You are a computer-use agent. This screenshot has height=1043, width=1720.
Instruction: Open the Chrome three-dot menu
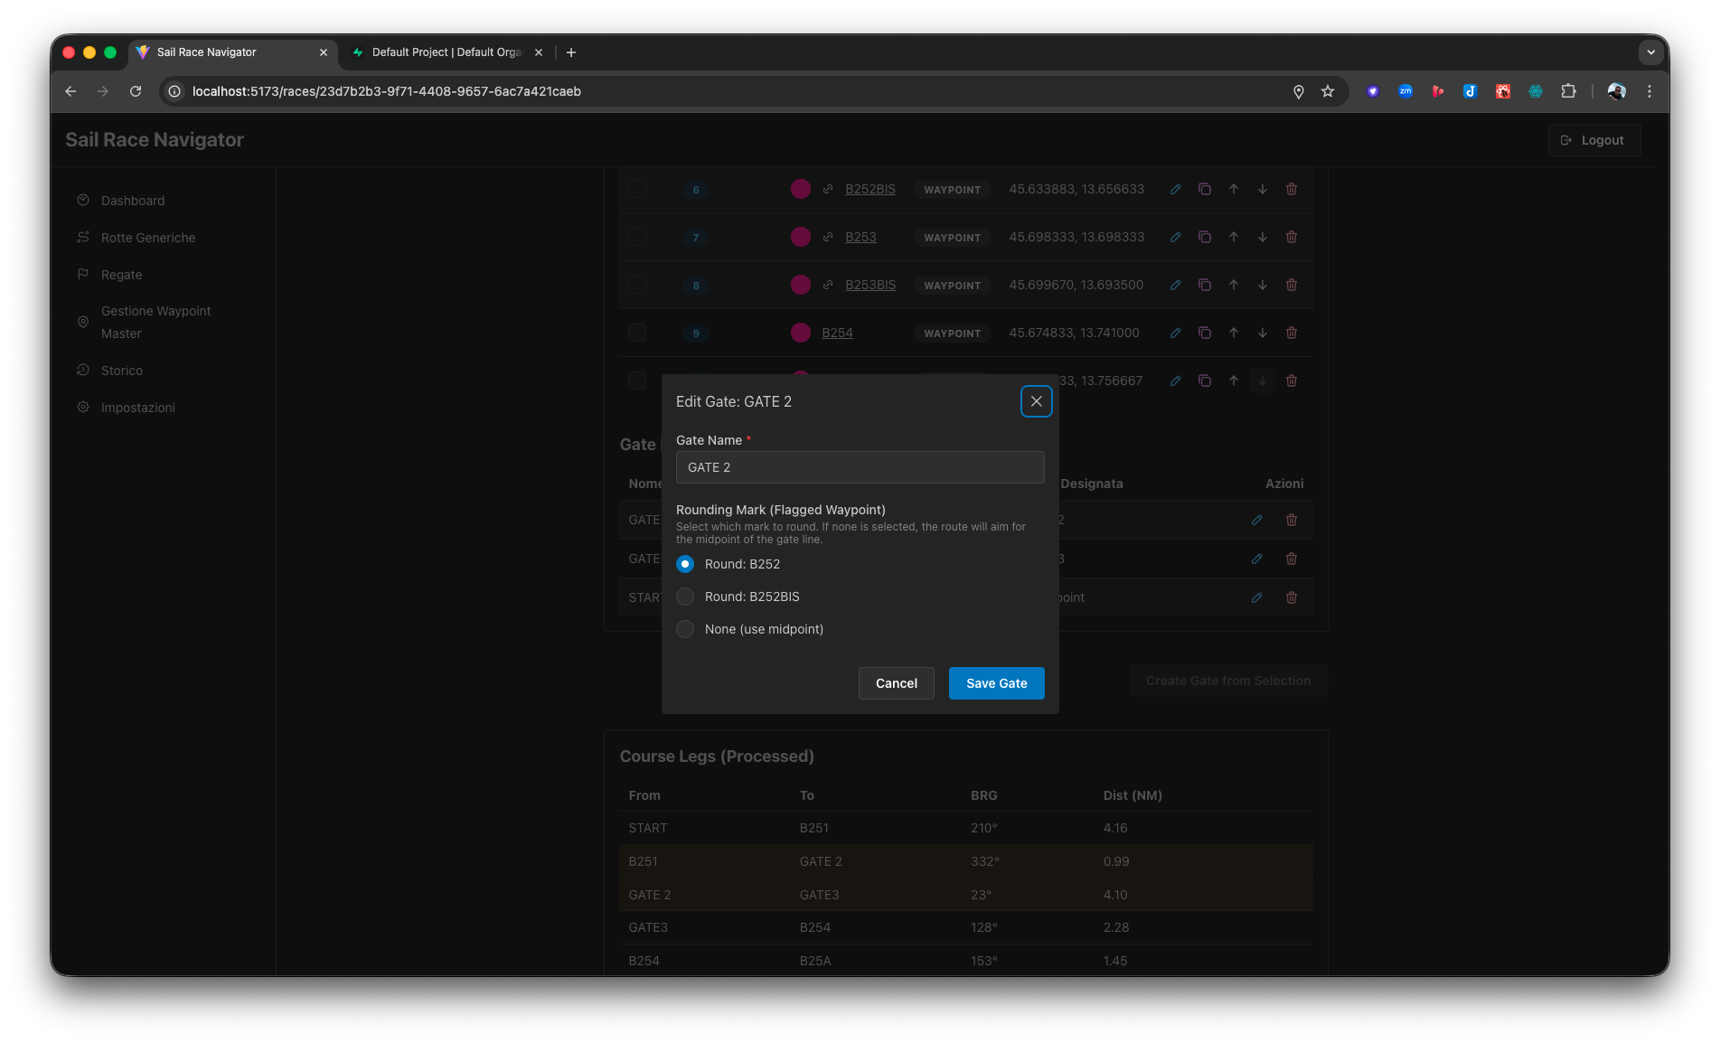[x=1649, y=91]
